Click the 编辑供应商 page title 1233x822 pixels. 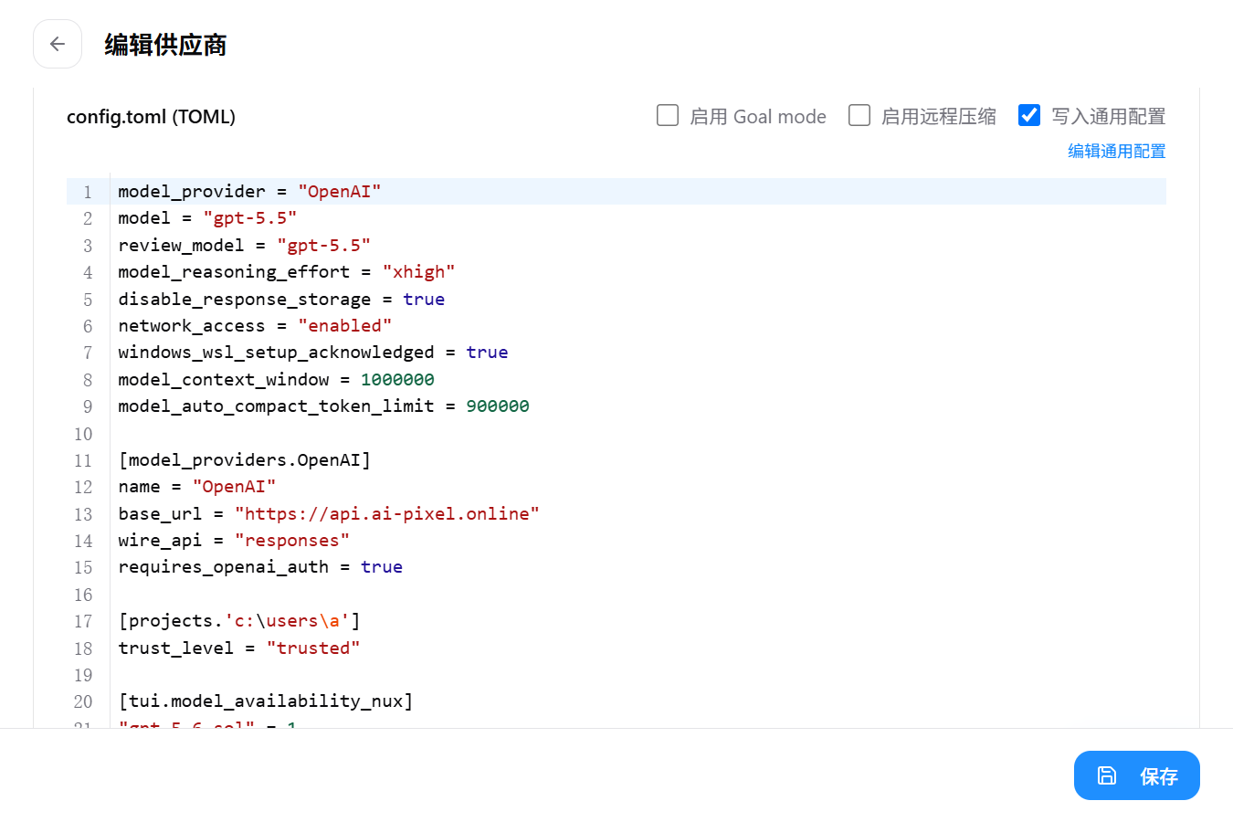[165, 45]
